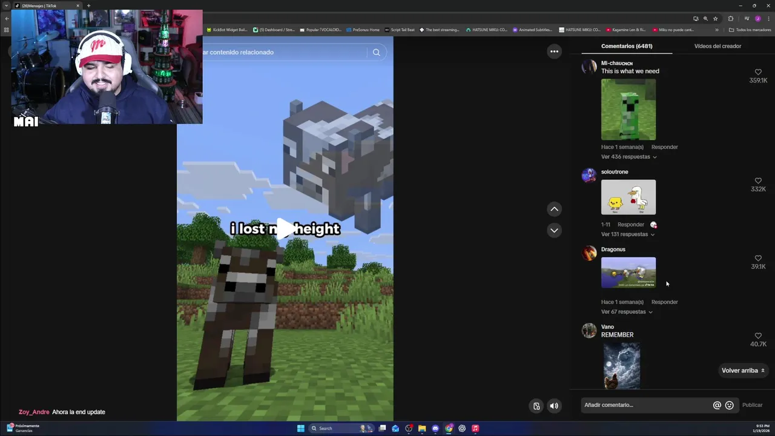Expand the bookmarks overflow chevron
The image size is (775, 436).
[x=717, y=30]
